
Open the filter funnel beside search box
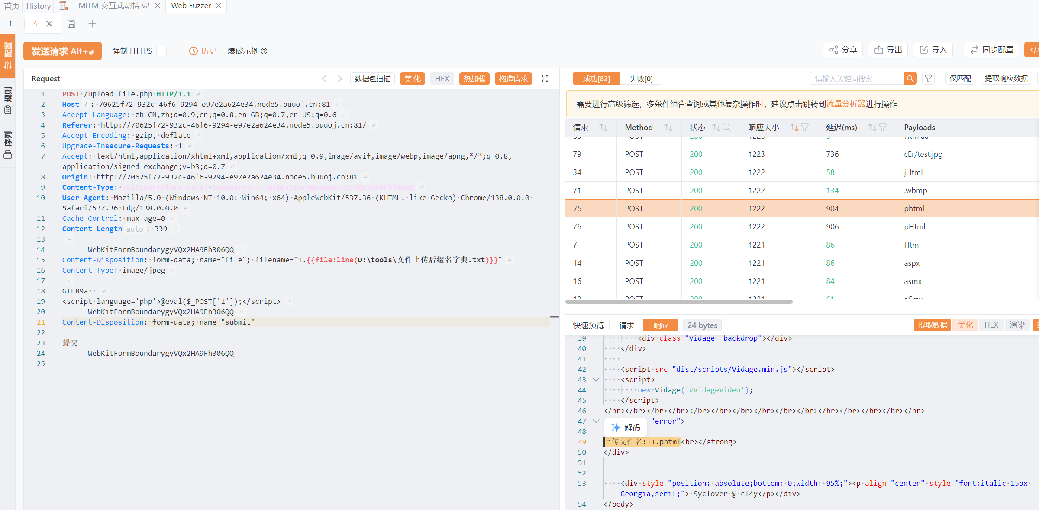coord(928,79)
